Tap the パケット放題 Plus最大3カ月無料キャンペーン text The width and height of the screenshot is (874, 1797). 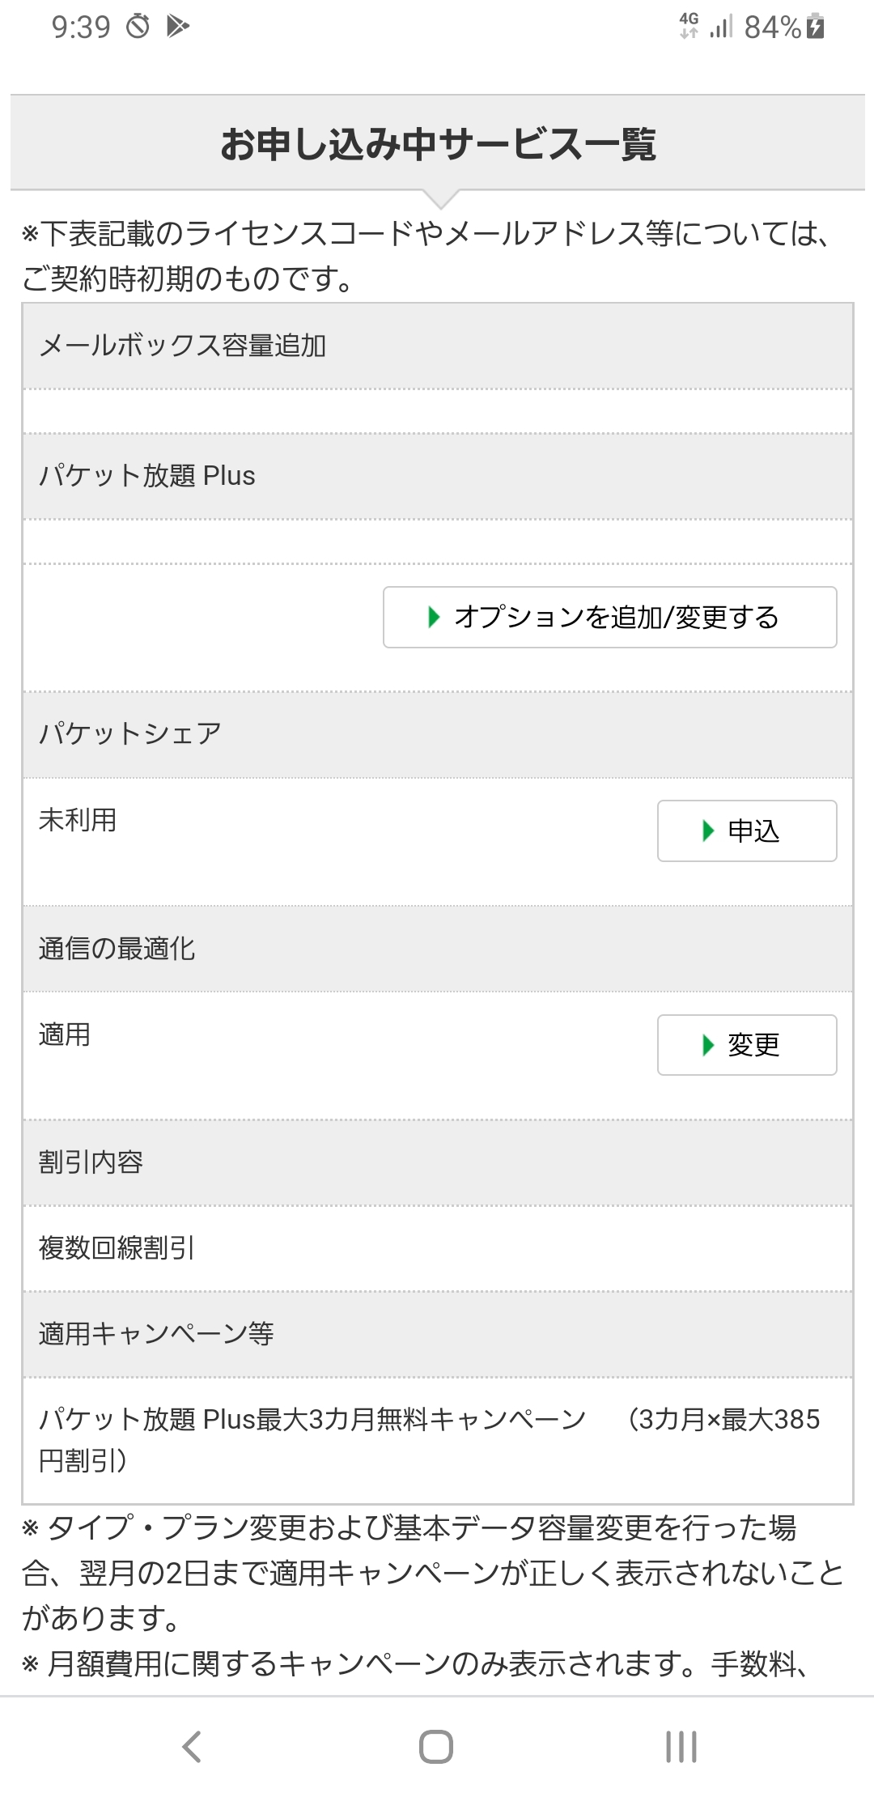pos(312,1419)
